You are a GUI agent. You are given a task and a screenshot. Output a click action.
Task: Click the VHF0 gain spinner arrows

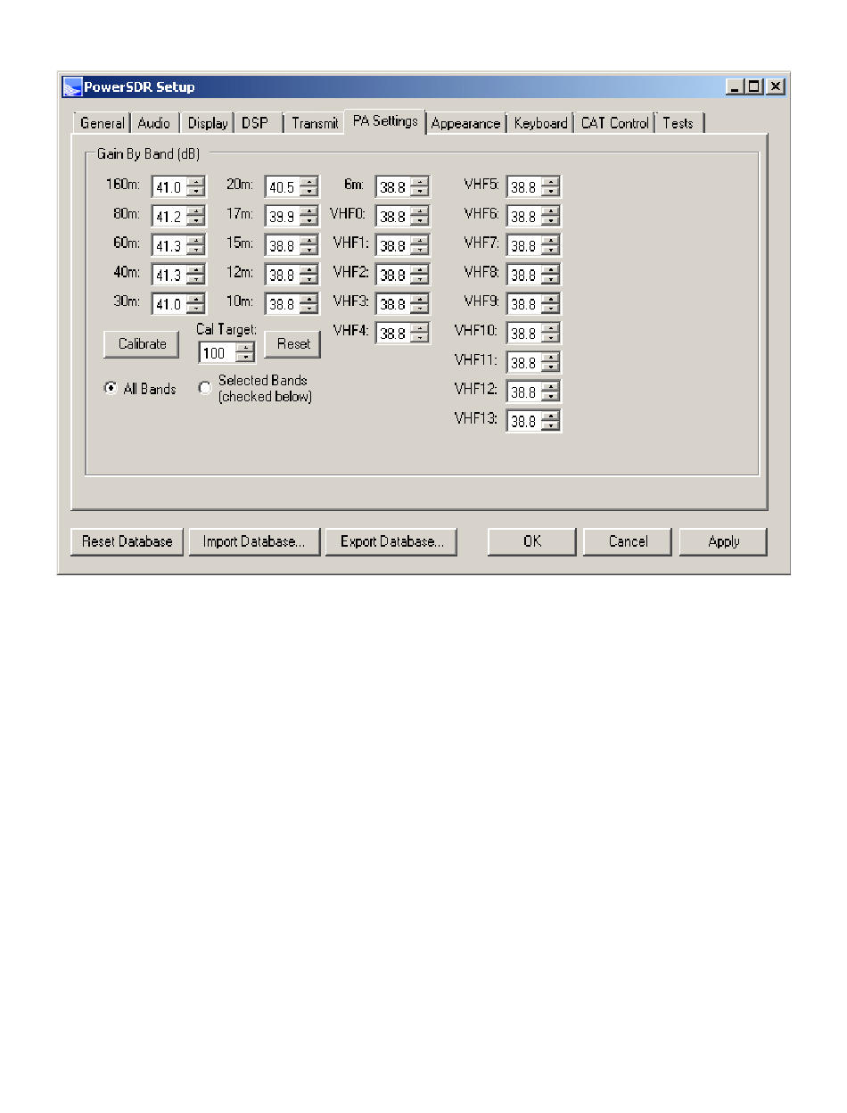tap(420, 217)
